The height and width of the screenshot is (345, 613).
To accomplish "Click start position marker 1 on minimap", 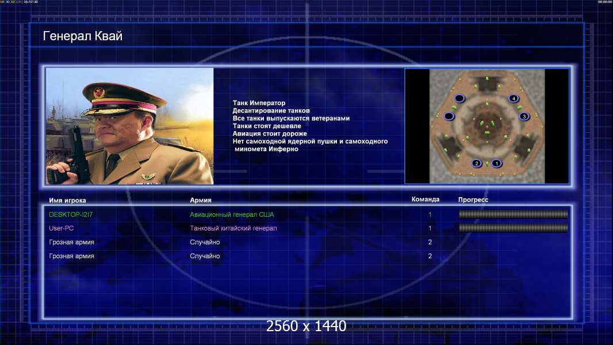I will (496, 163).
